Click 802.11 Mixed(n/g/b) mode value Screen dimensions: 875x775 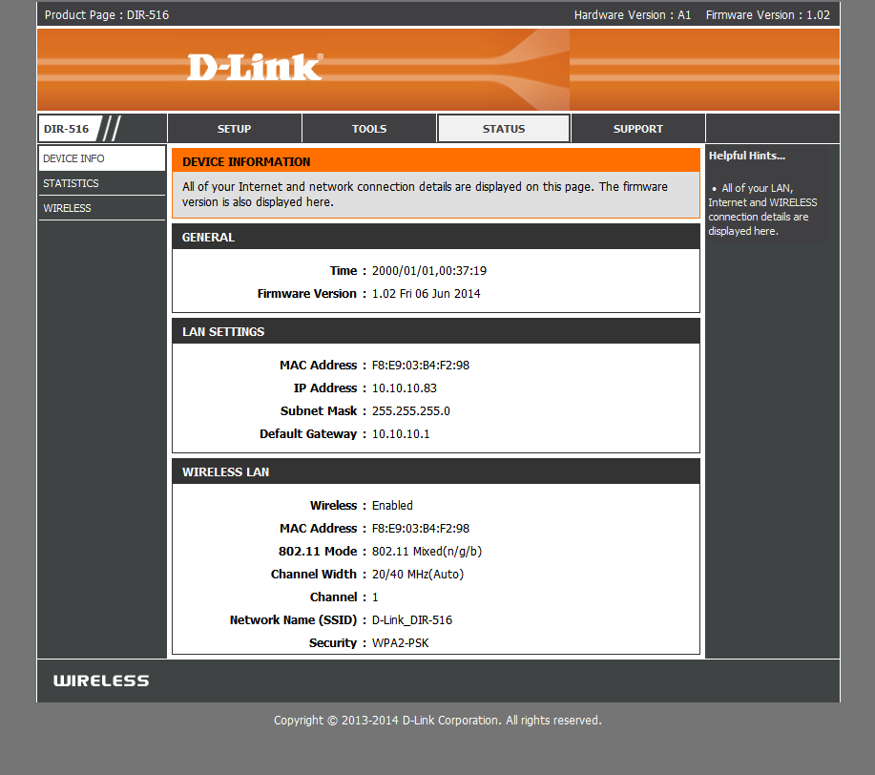pos(427,551)
